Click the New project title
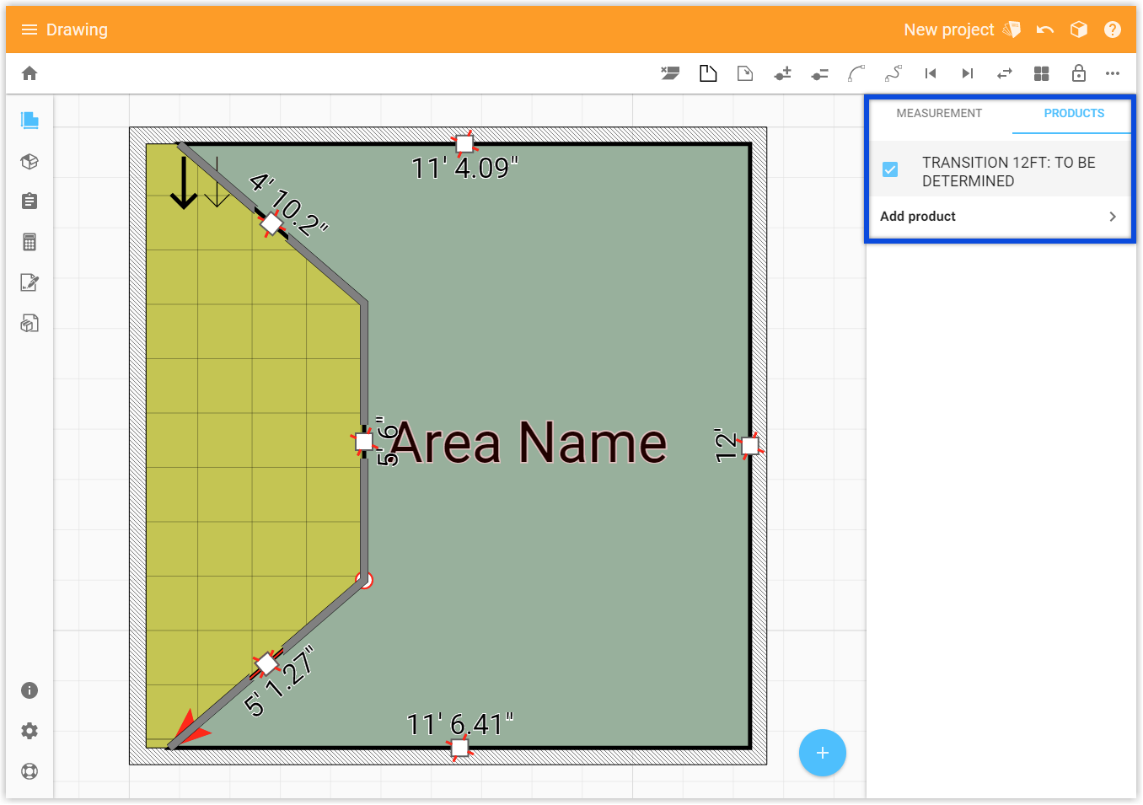 coord(949,30)
